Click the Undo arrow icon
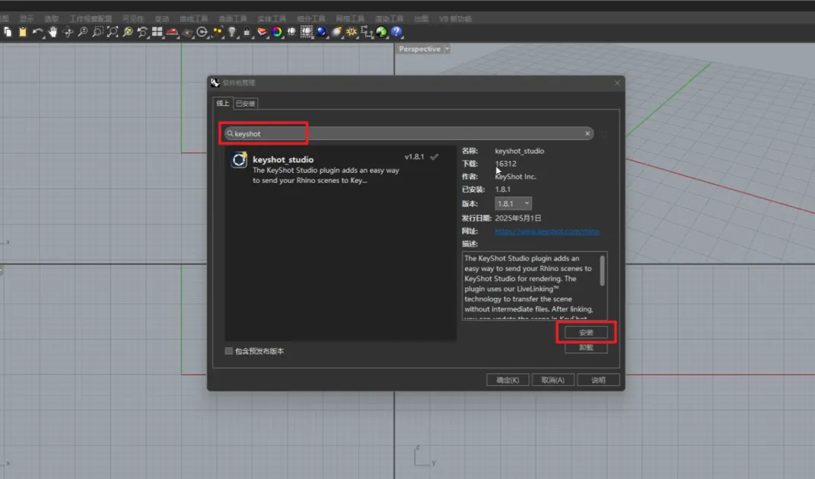The height and width of the screenshot is (479, 815). click(x=37, y=32)
